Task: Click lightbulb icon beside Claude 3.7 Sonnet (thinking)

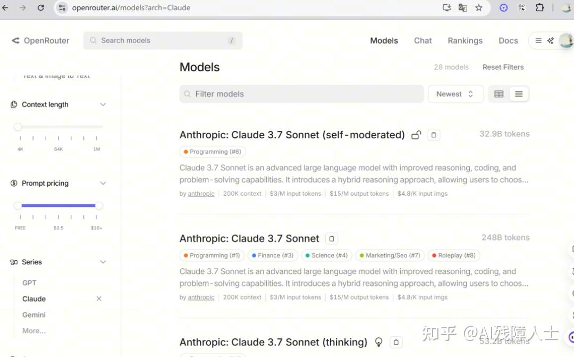Action: (x=378, y=342)
